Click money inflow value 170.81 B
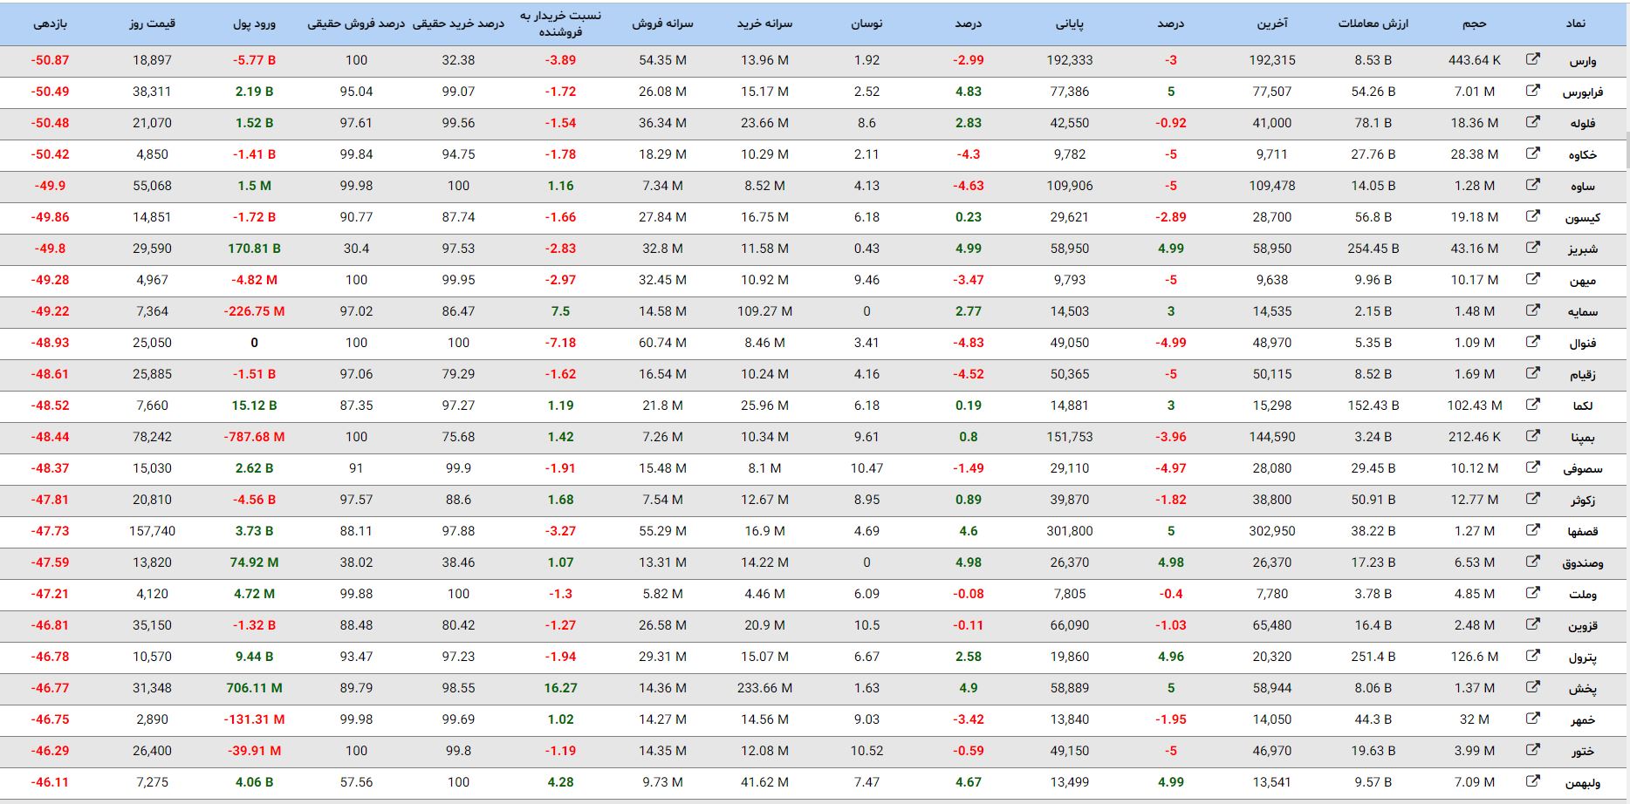Image resolution: width=1630 pixels, height=804 pixels. point(254,249)
